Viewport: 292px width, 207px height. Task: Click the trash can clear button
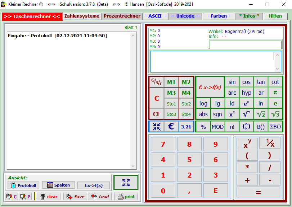48,196
